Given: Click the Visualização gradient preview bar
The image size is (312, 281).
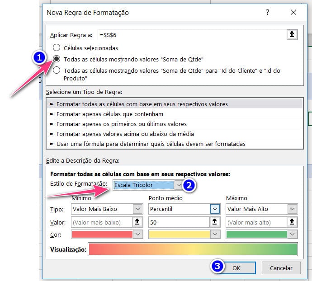Looking at the screenshot, I should (193, 249).
